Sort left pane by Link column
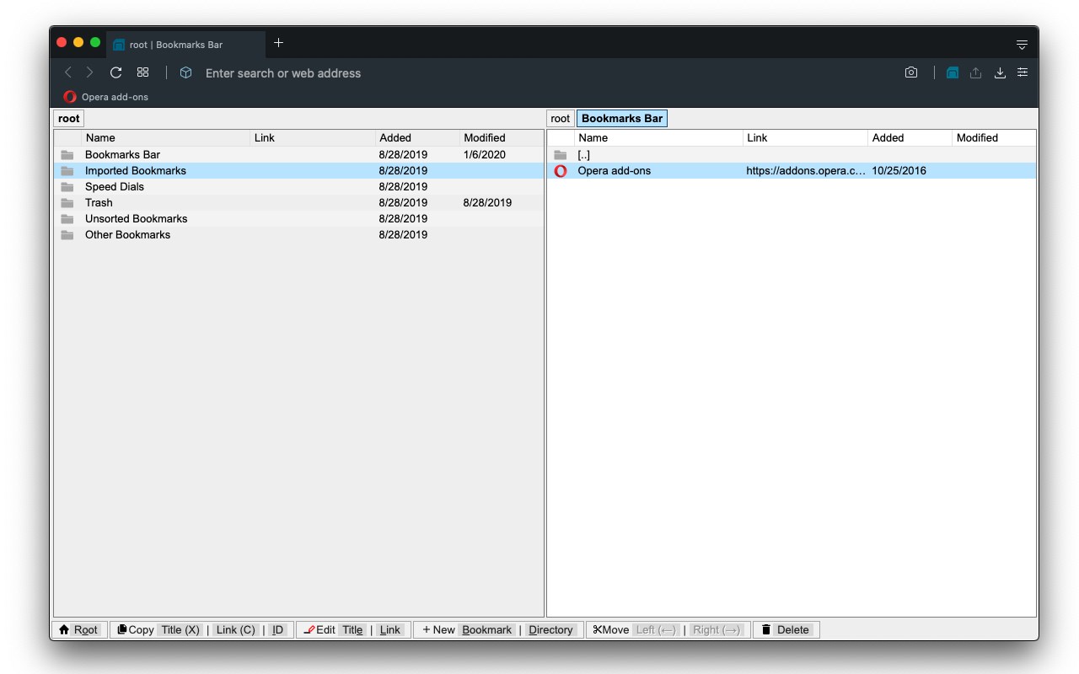Viewport: 1079px width, 674px height. (313, 138)
